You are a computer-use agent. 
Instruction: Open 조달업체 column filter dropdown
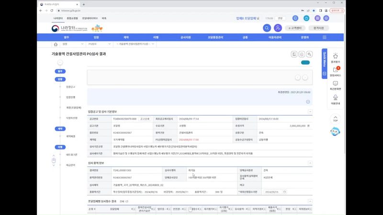coord(134,209)
